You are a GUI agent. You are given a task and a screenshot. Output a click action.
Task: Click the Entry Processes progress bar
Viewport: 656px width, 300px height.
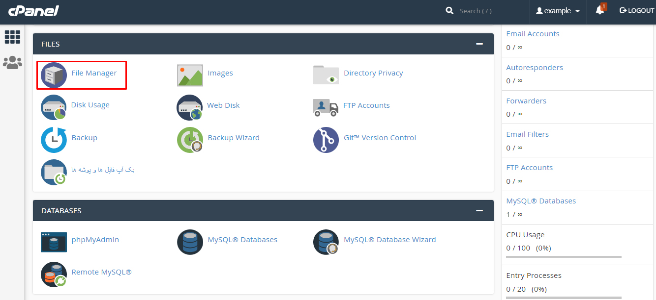(564, 298)
